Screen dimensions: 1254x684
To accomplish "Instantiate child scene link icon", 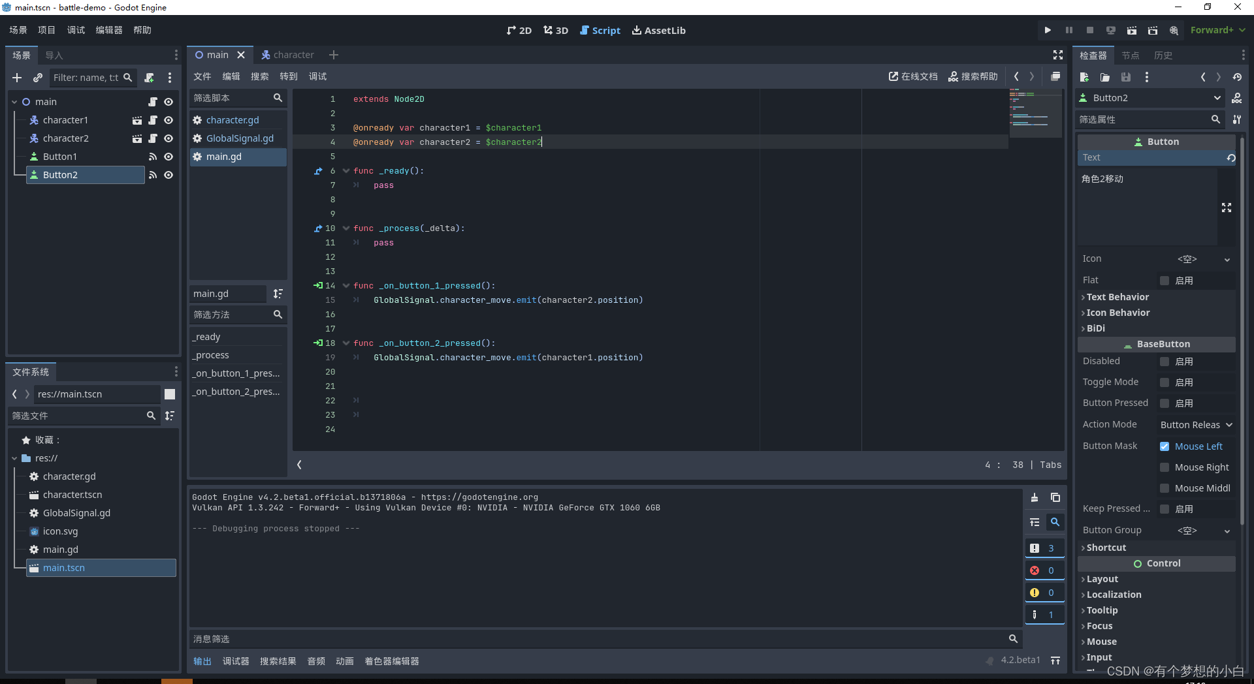I will (x=38, y=78).
